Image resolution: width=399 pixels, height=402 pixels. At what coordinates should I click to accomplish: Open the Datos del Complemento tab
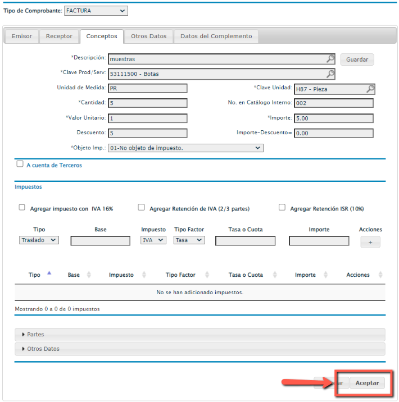pyautogui.click(x=216, y=36)
